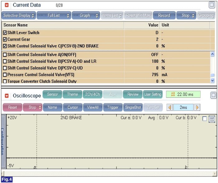Select the Aux tab
Image resolution: width=218 pixels, height=183 pixels.
[x=113, y=94]
